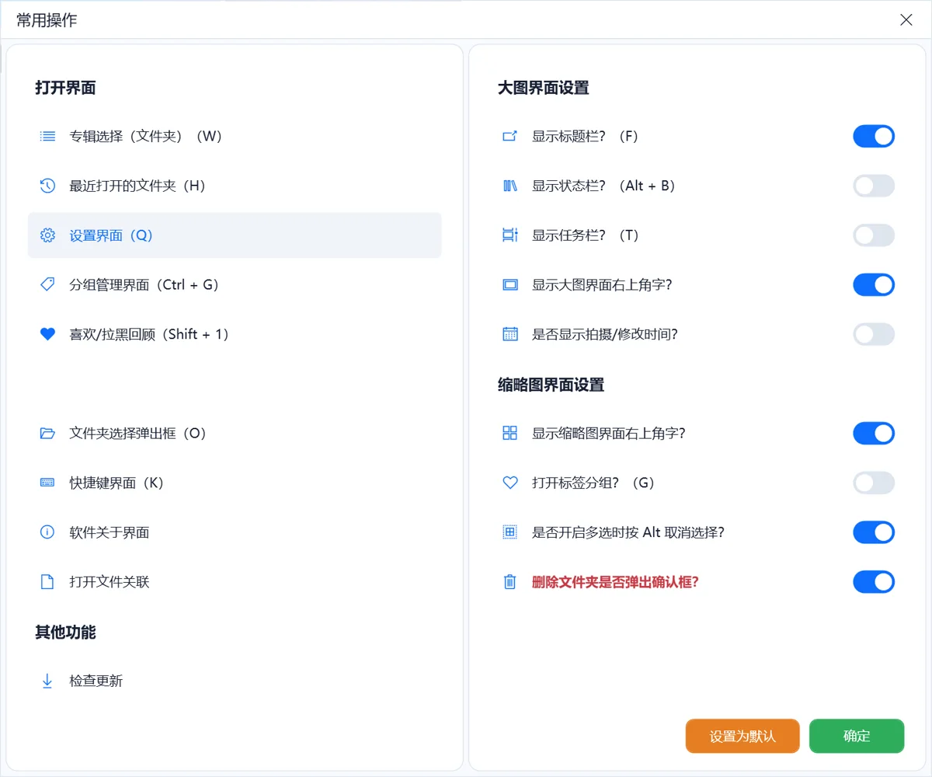932x777 pixels.
Task: Click the icon beside 显示任务栏
Action: click(x=510, y=235)
